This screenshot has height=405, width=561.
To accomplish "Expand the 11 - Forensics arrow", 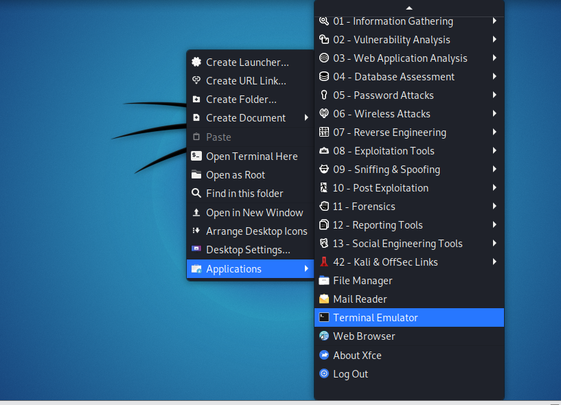I will (x=494, y=206).
